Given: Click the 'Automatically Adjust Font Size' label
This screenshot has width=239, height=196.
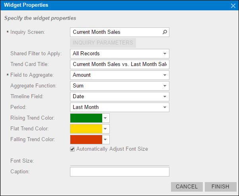Looking at the screenshot, I should point(112,149).
